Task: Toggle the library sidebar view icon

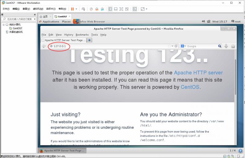Action: click(110, 9)
